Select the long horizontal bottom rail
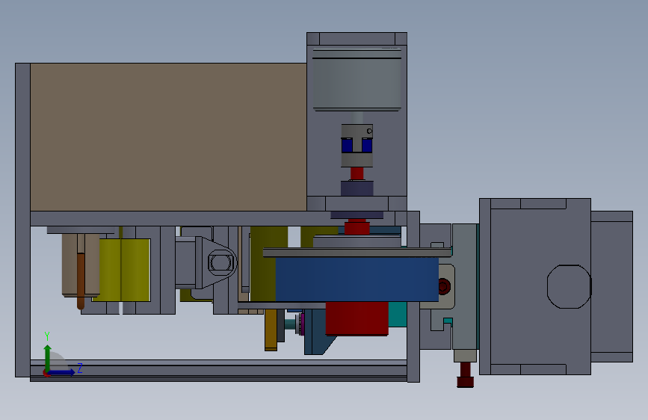648x420 pixels. pos(219,371)
